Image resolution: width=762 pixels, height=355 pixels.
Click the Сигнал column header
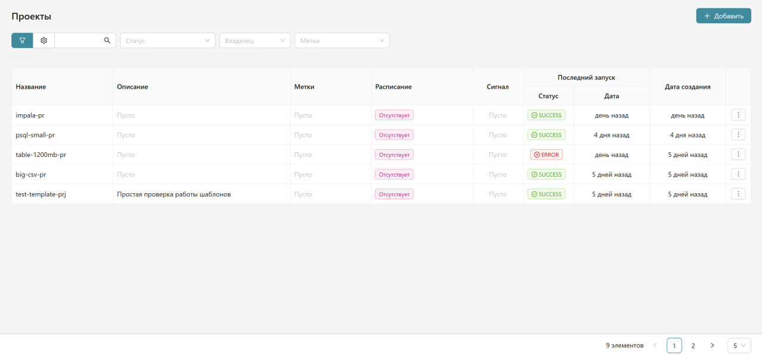pos(498,87)
